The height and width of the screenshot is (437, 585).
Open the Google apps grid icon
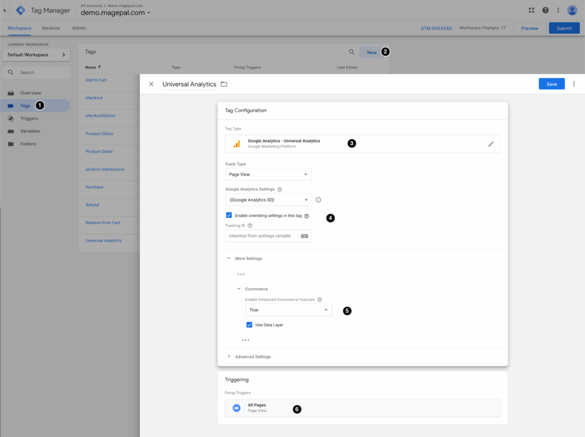pyautogui.click(x=531, y=10)
